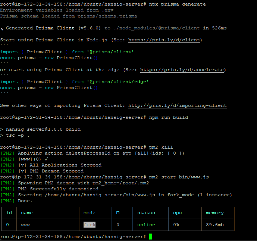Click the 'name' table header

[26, 213]
